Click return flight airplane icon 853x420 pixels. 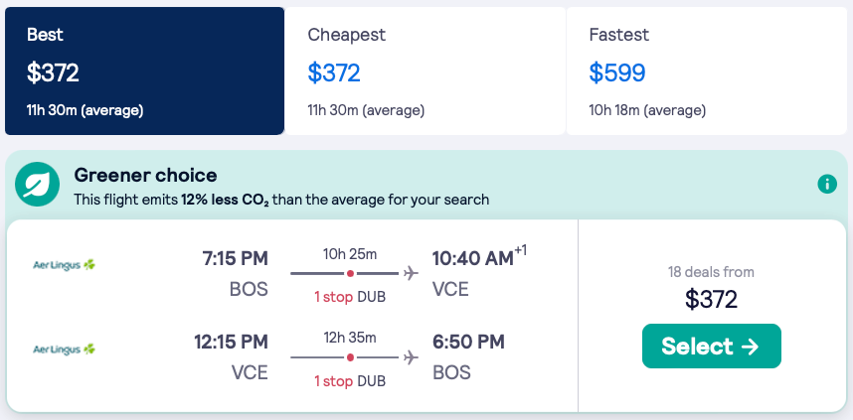pos(412,357)
